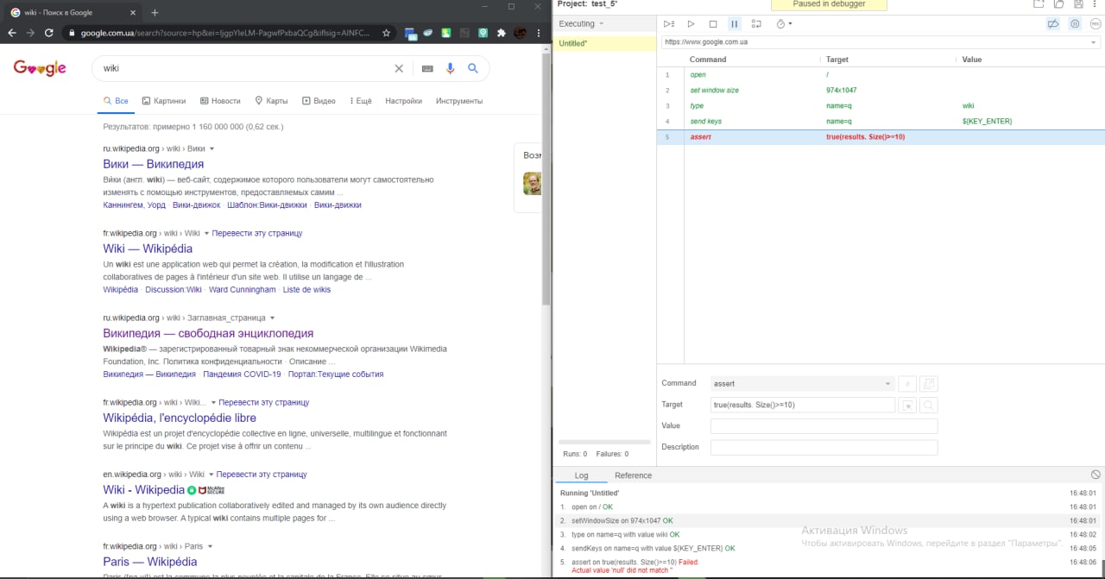Expand the base URL dropdown arrow

pyautogui.click(x=1094, y=42)
